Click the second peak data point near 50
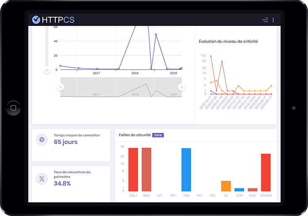This screenshot has height=216, width=308. pyautogui.click(x=156, y=34)
